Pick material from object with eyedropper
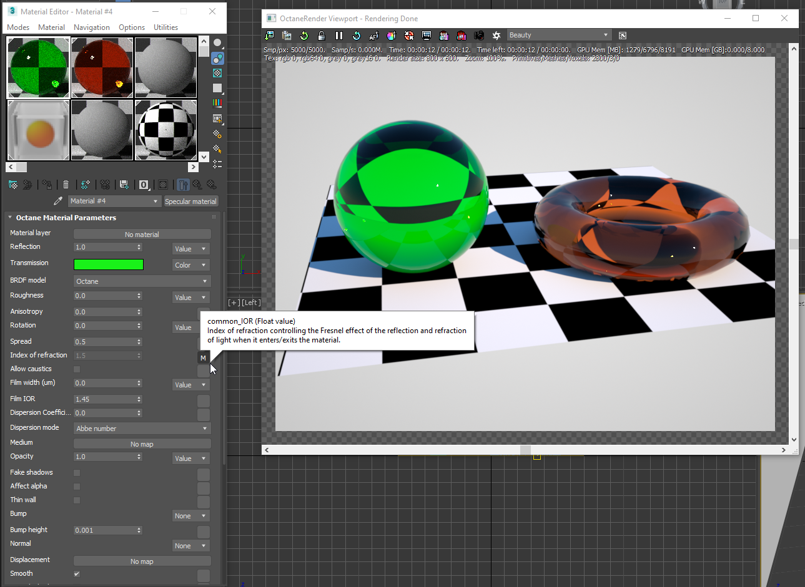 coord(58,201)
